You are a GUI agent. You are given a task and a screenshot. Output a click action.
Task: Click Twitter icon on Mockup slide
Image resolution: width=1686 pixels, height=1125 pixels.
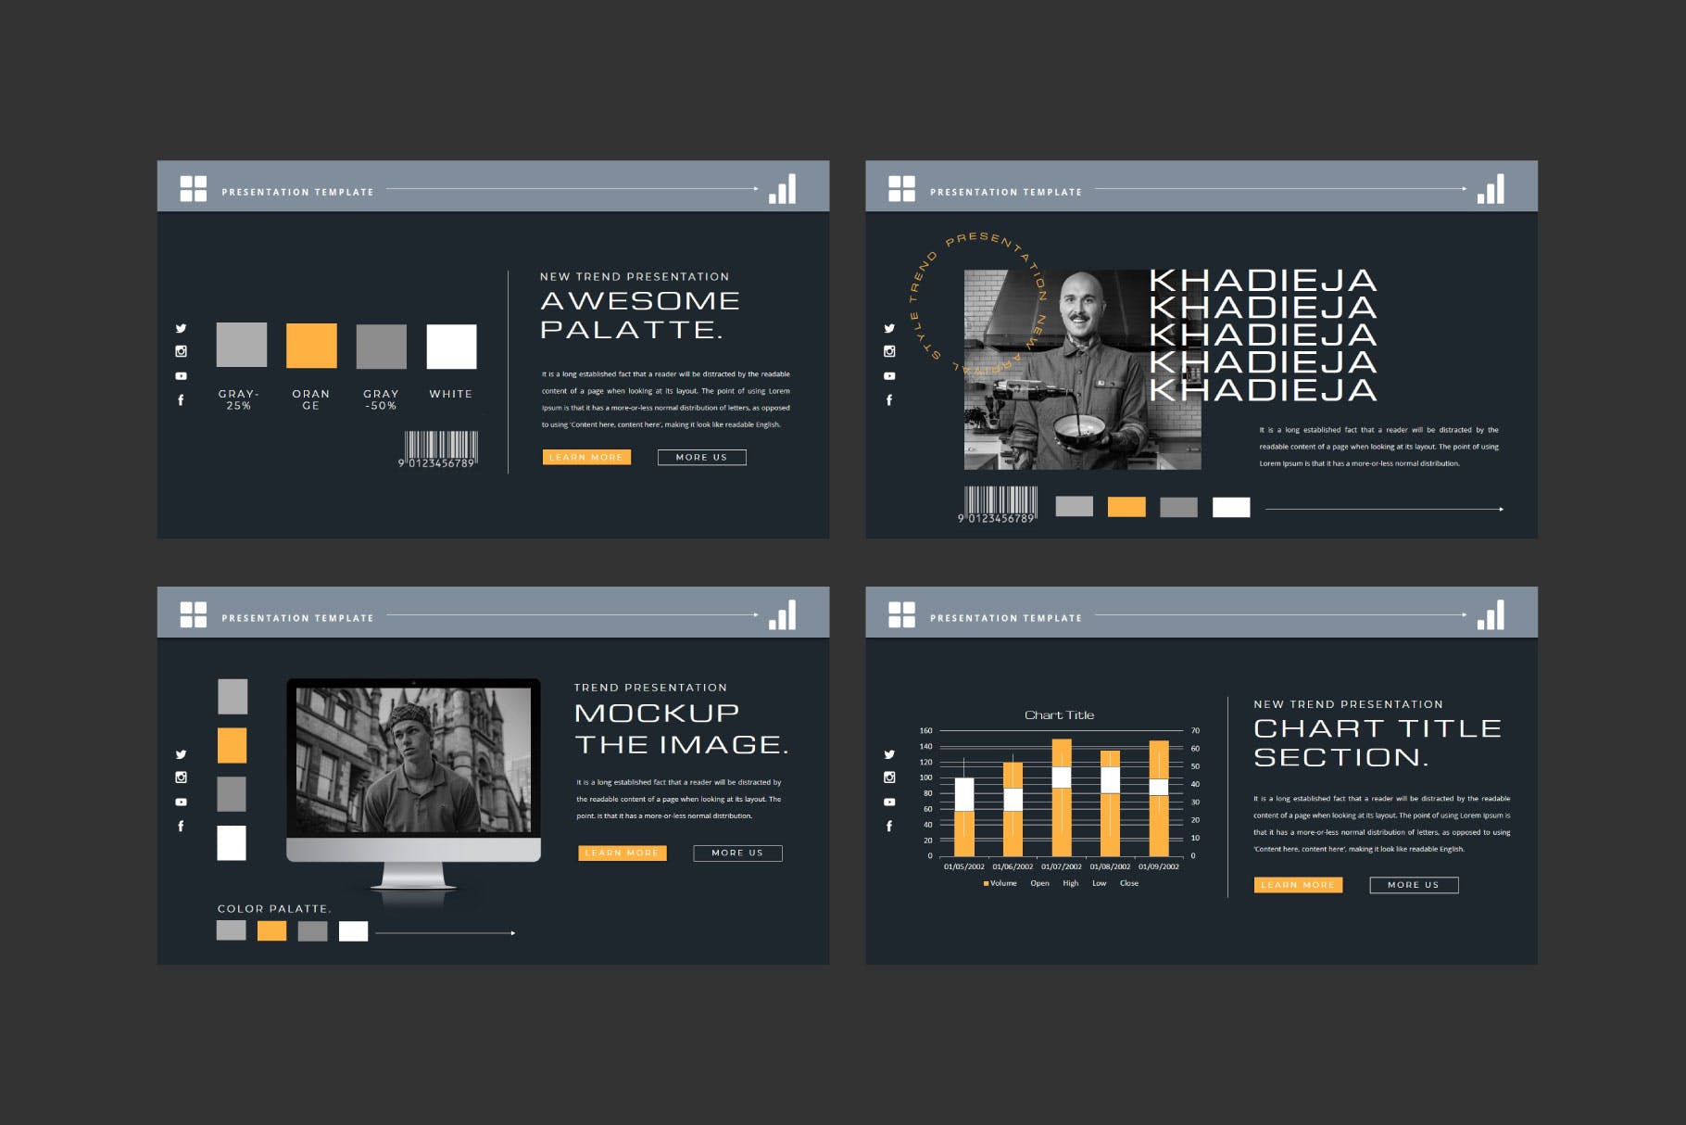(181, 754)
